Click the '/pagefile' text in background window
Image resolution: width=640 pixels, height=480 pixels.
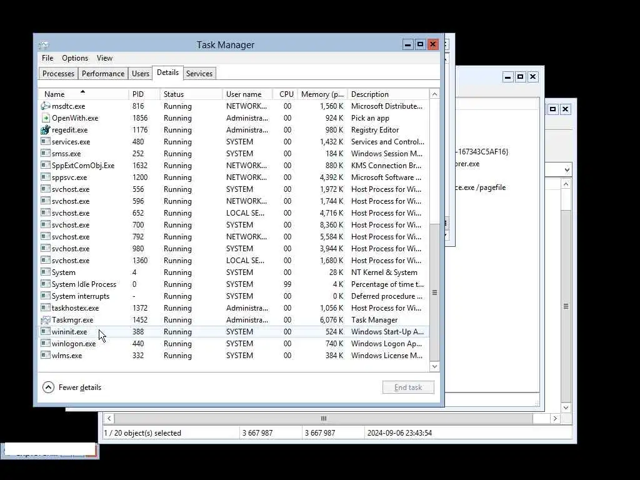491,187
